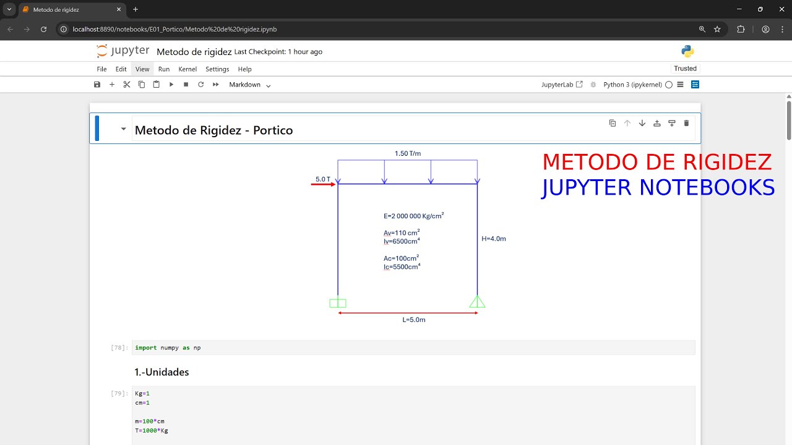Image resolution: width=792 pixels, height=445 pixels.
Task: Open the table of contents lines icon
Action: tap(680, 85)
